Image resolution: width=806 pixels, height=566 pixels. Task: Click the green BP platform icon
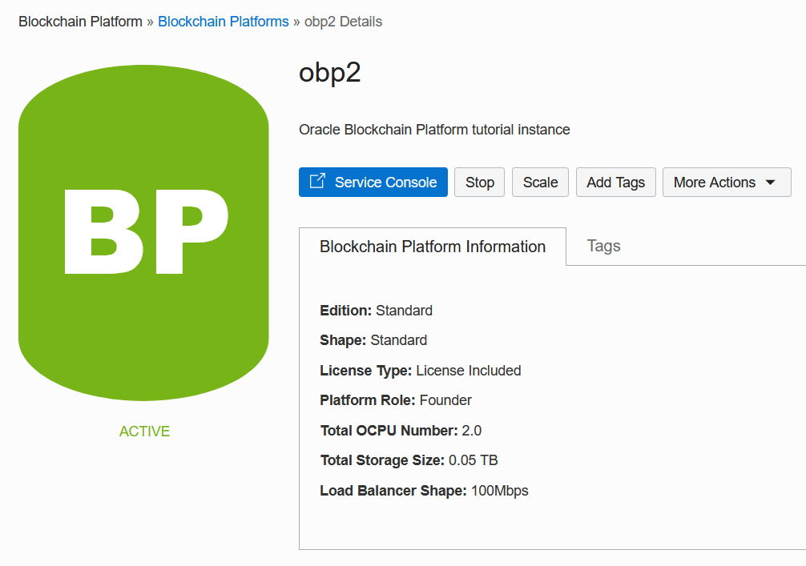click(x=143, y=232)
